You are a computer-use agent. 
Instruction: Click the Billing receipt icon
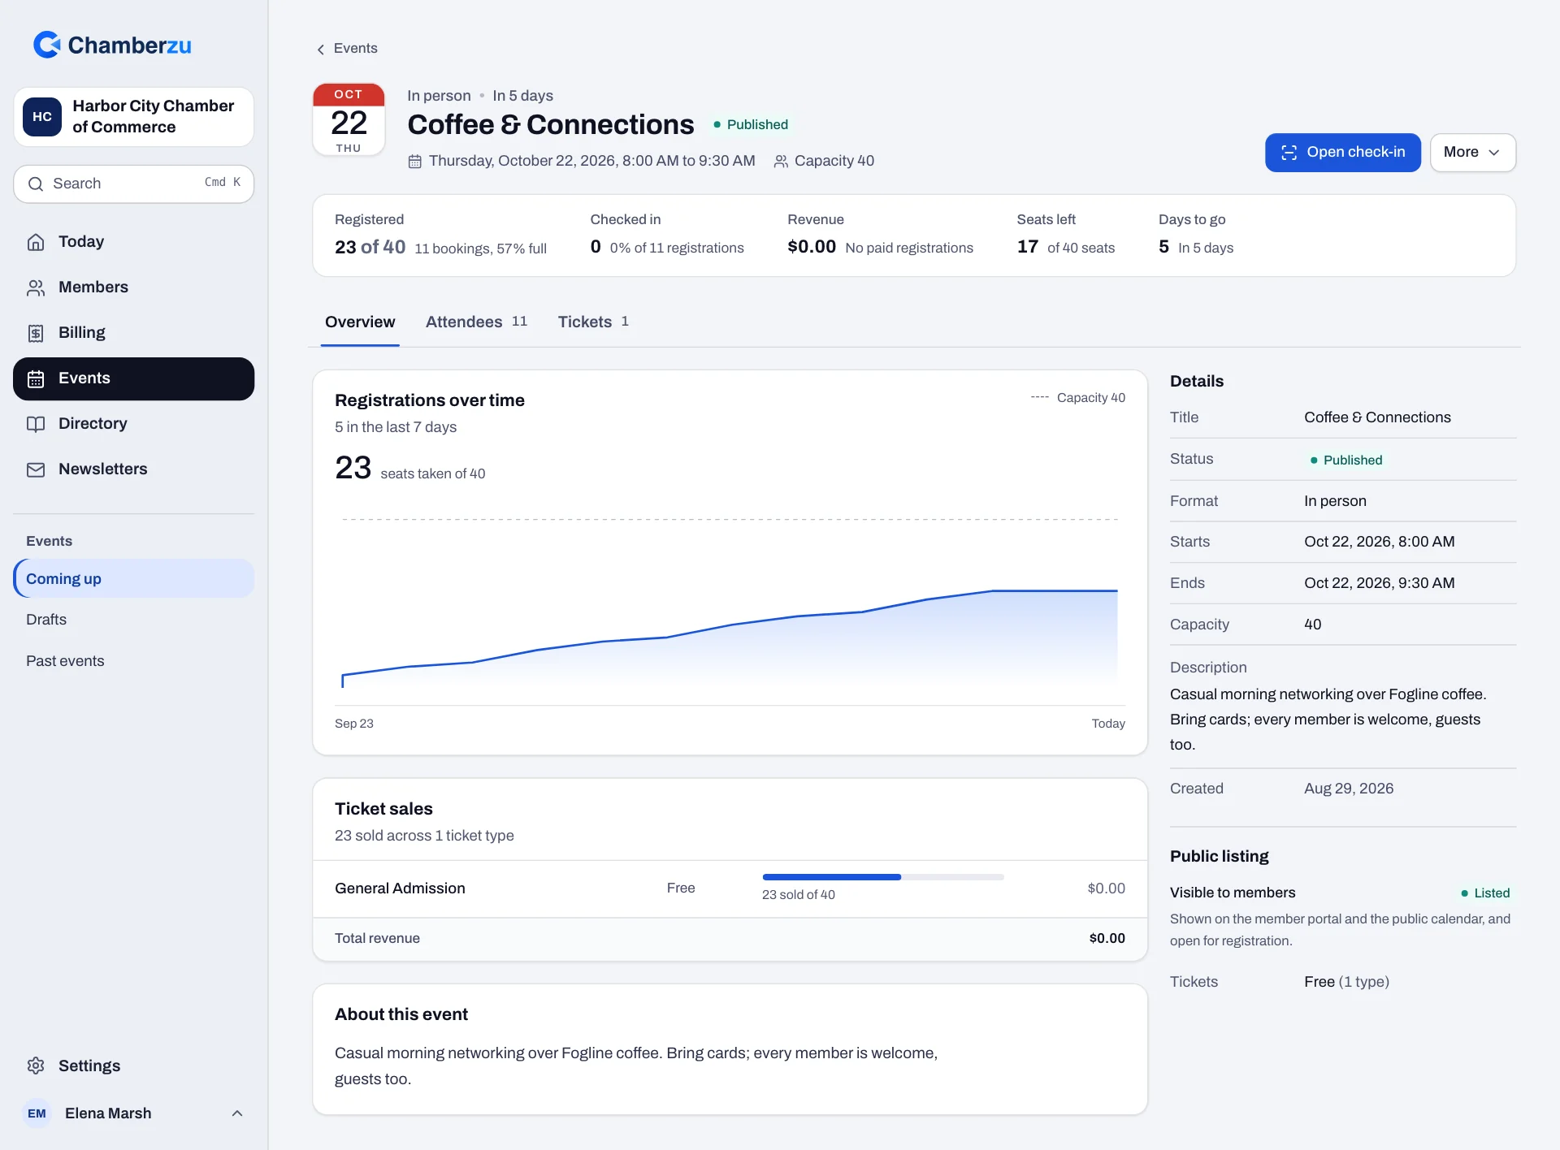(36, 333)
